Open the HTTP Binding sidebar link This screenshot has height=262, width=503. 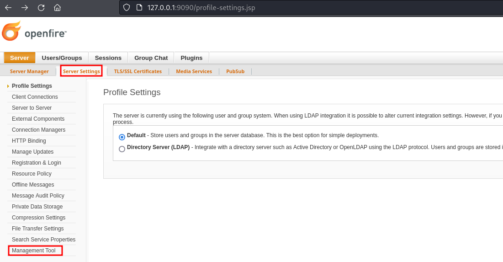29,141
